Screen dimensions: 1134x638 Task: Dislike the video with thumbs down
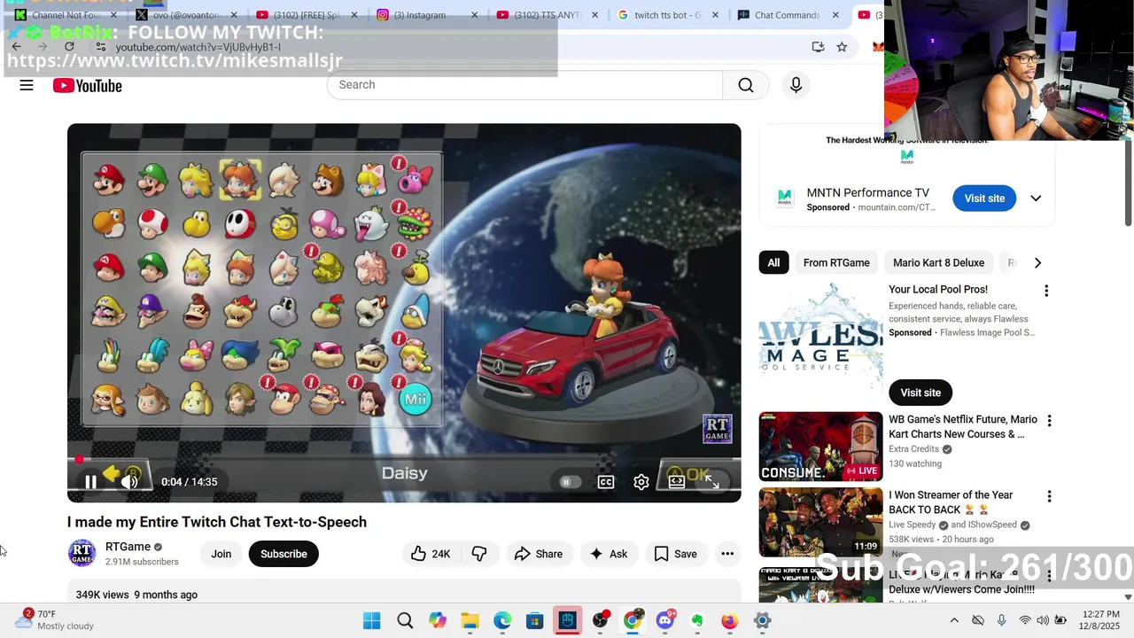479,554
